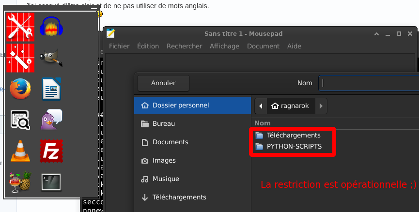Open the magnifier document viewer icon
419x212 pixels.
pos(20,120)
